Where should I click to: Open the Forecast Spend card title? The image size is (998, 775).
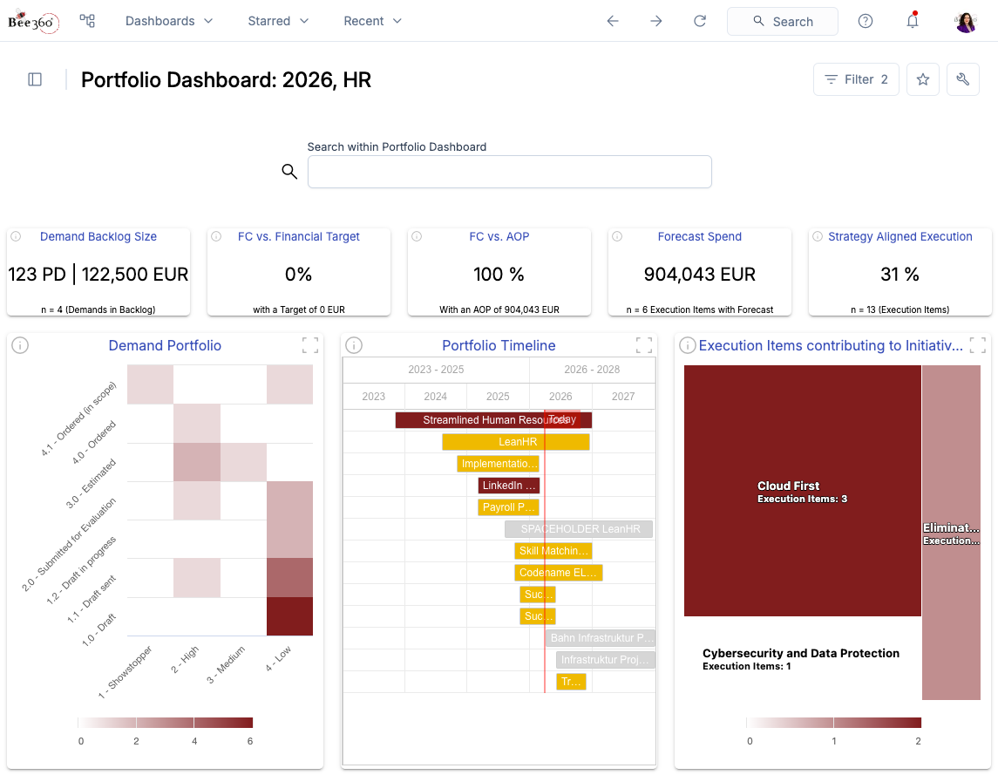[x=699, y=236]
